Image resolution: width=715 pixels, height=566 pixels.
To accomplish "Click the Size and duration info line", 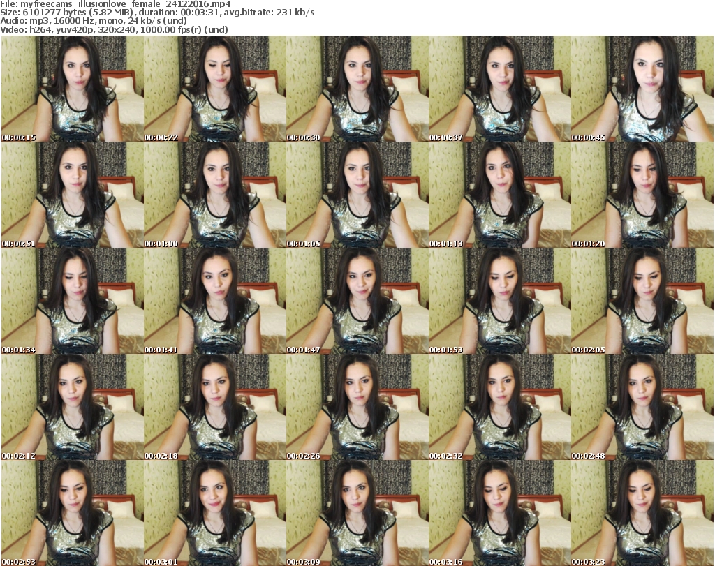I will coord(157,13).
